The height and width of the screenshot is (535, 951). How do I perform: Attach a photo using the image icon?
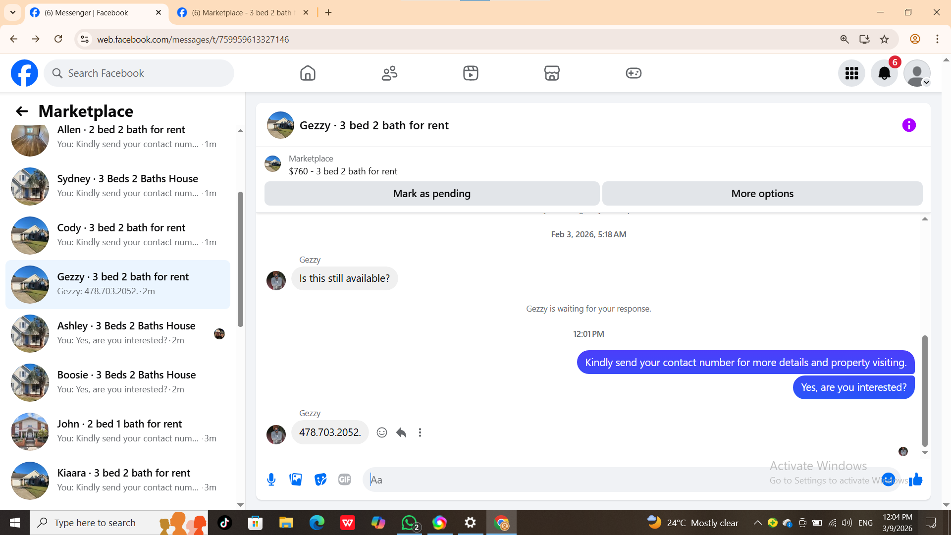point(296,480)
